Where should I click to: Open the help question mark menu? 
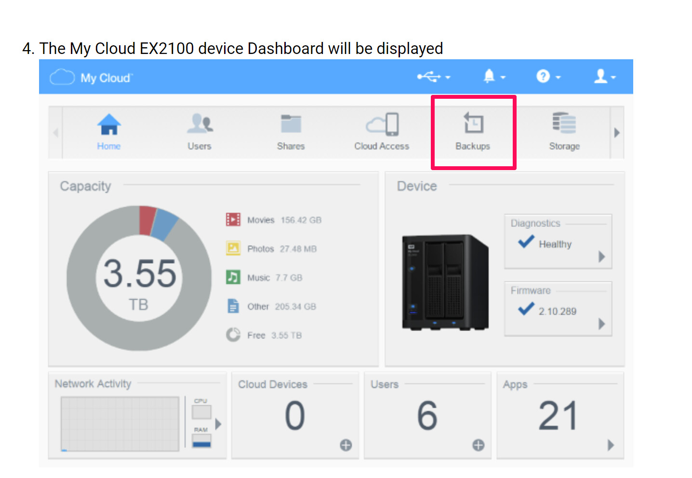pos(548,76)
